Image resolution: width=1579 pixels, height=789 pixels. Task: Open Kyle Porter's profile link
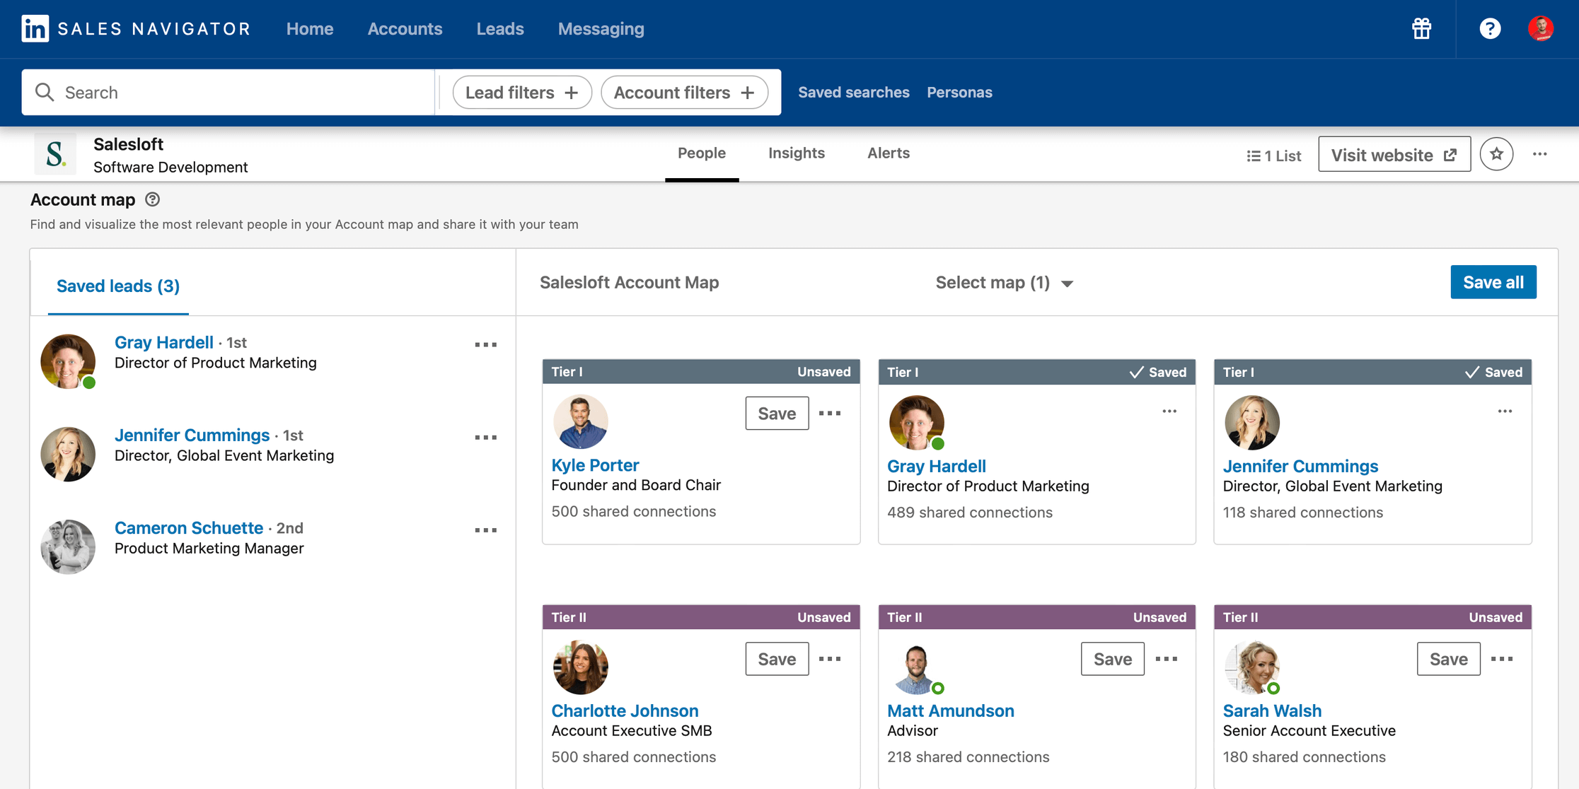click(x=595, y=465)
